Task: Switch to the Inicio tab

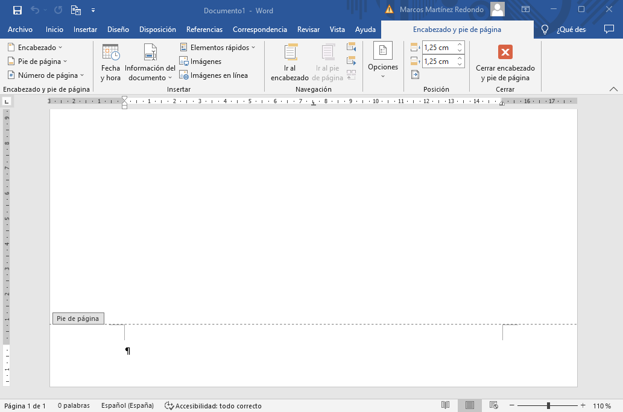Action: click(54, 30)
